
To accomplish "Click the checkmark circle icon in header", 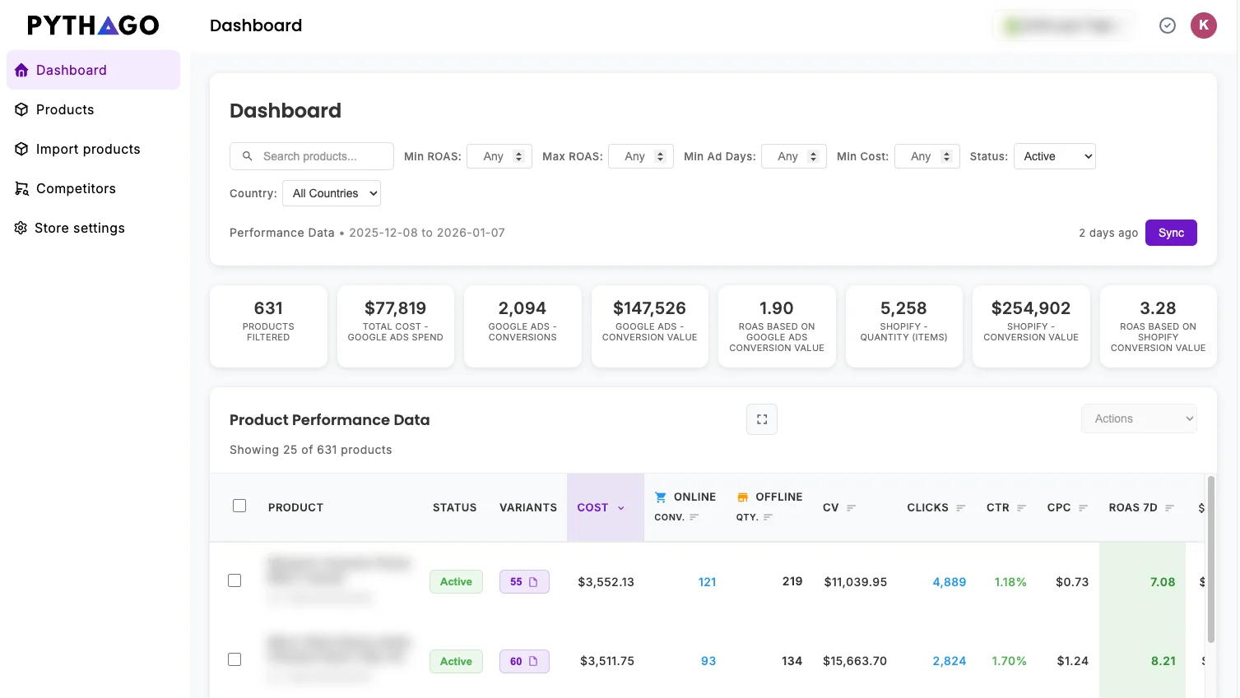I will [x=1168, y=25].
